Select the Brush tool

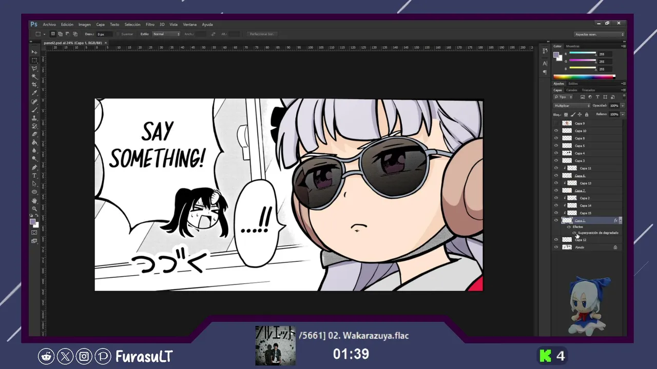(x=34, y=110)
